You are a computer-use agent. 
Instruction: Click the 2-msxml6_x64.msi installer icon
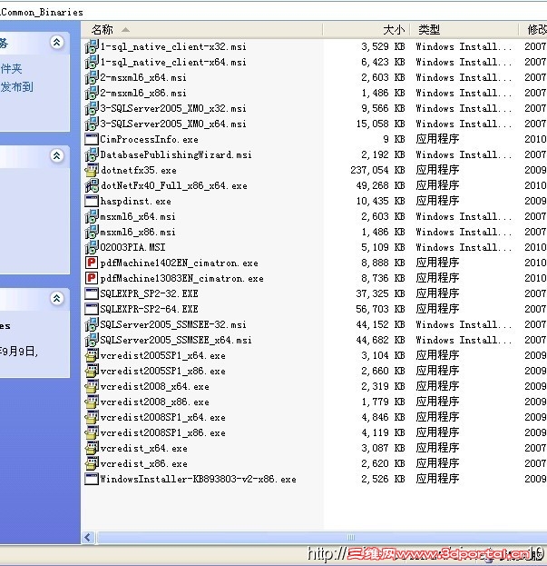92,77
